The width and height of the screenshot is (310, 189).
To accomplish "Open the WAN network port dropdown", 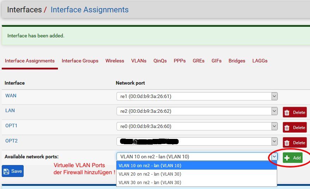I will point(197,96).
